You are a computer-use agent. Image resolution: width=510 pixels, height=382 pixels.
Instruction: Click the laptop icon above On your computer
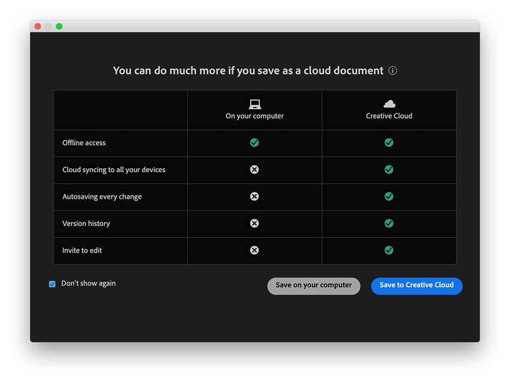(x=254, y=103)
